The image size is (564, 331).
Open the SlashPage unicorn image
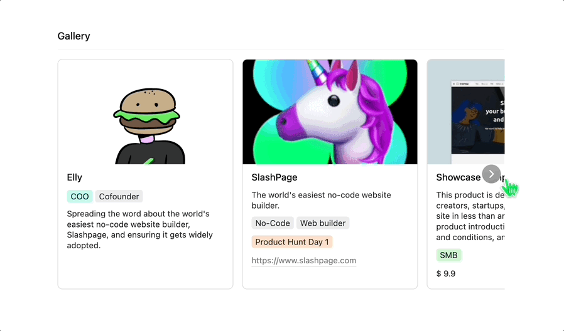[x=330, y=112]
